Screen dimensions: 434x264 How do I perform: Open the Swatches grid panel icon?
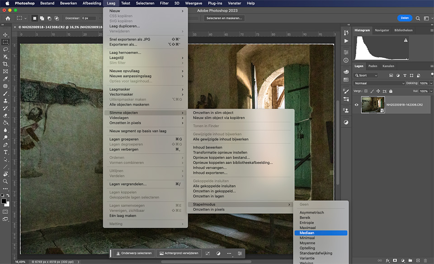[x=346, y=80]
